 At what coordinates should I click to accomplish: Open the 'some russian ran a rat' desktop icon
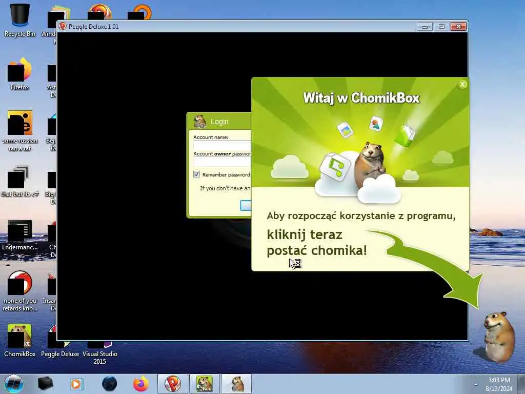20,131
